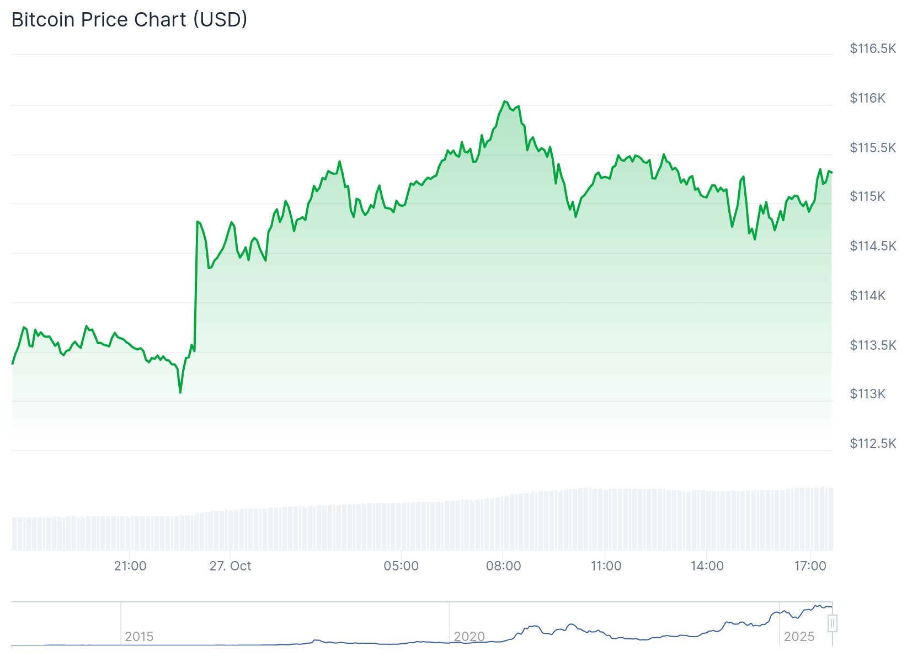Image resolution: width=907 pixels, height=662 pixels.
Task: Click the $116.5K y-axis label
Action: (x=873, y=49)
